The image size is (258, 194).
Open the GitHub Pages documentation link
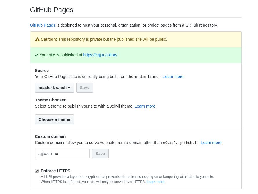(x=43, y=25)
